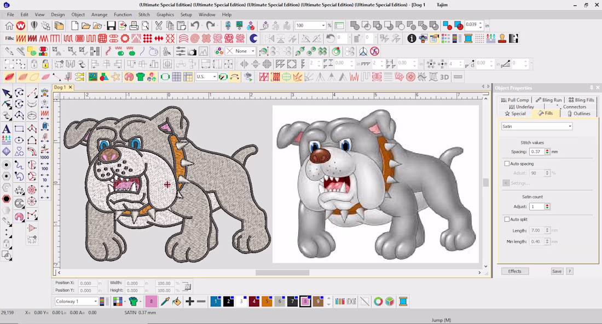Viewport: 602px width, 324px height.
Task: Open the Satin fill type dropdown
Action: pos(537,126)
